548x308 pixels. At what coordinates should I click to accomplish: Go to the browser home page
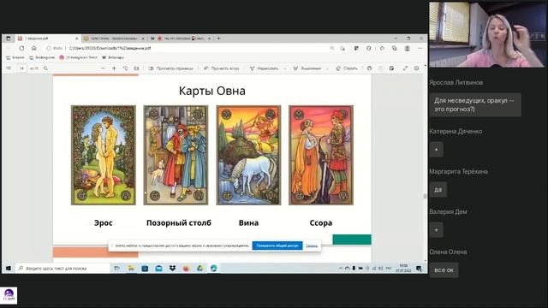[x=34, y=48]
